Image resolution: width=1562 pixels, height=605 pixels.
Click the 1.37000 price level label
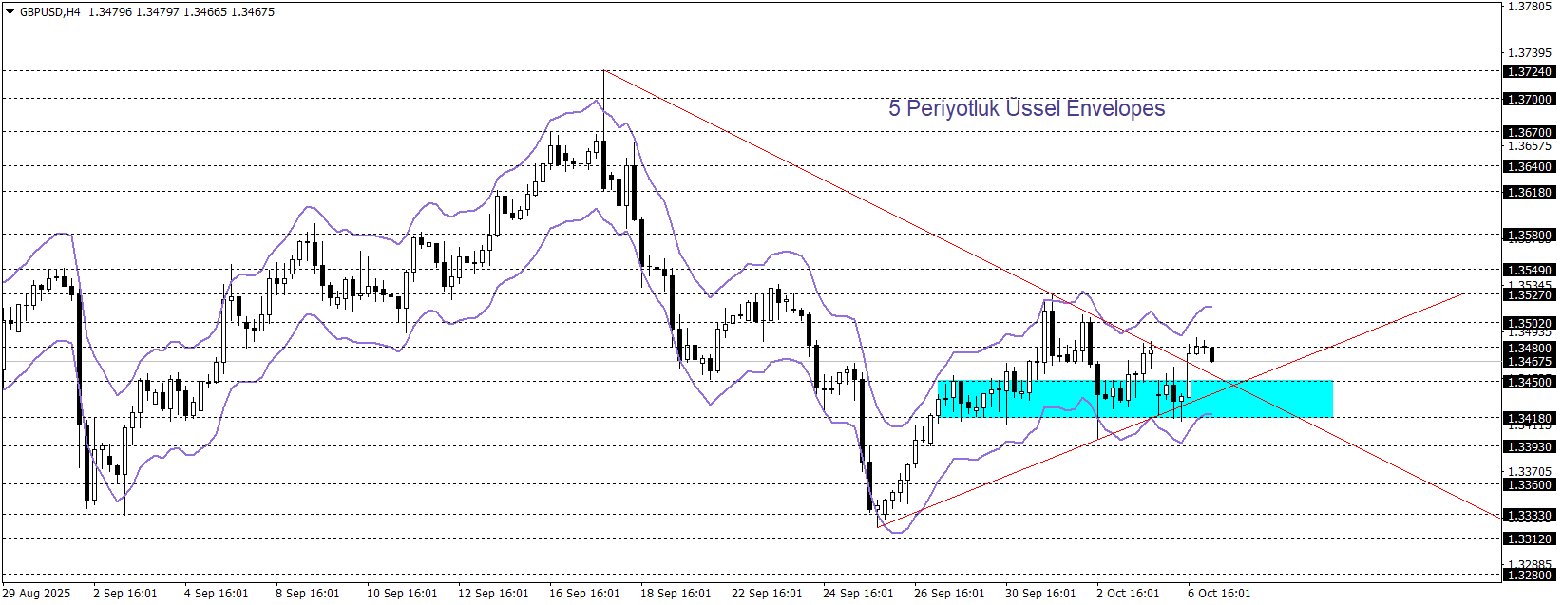[x=1529, y=100]
